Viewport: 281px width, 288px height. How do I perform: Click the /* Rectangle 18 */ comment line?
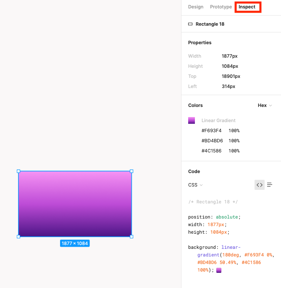click(x=213, y=202)
